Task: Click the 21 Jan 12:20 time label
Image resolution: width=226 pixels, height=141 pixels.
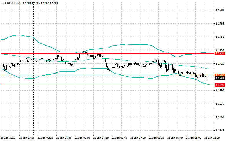Action: (212, 138)
